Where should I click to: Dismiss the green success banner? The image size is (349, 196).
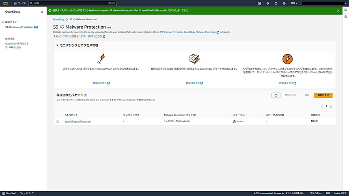coord(338,11)
